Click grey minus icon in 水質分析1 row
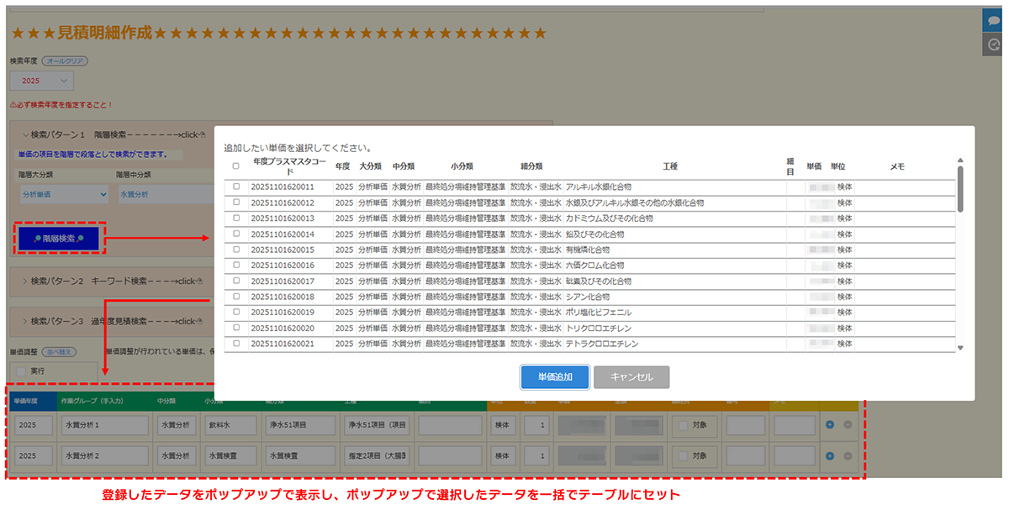Image resolution: width=1009 pixels, height=515 pixels. [x=847, y=425]
